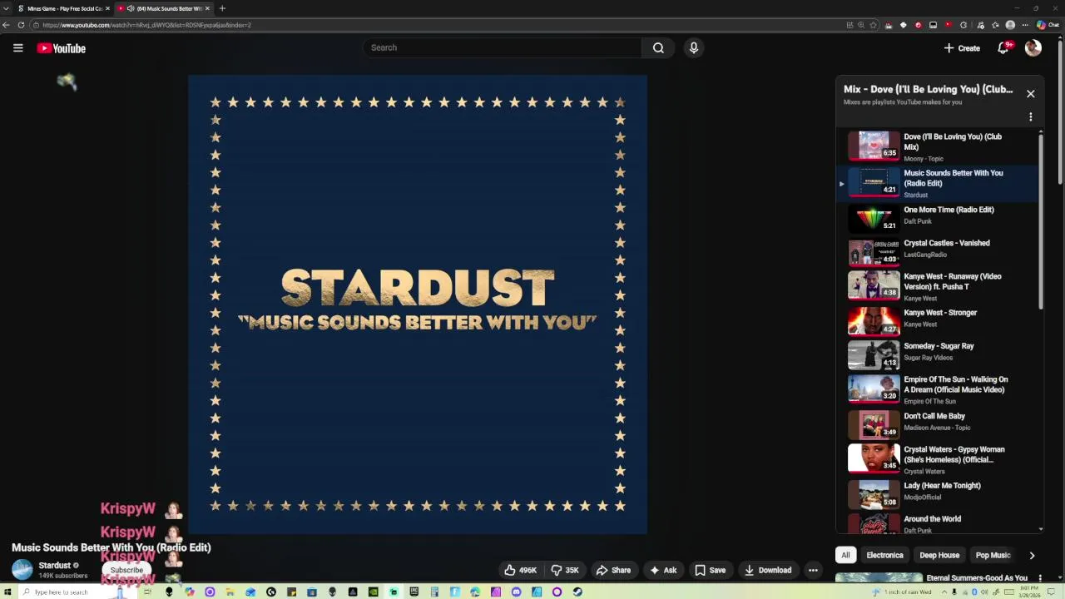Click the Share button

point(613,570)
